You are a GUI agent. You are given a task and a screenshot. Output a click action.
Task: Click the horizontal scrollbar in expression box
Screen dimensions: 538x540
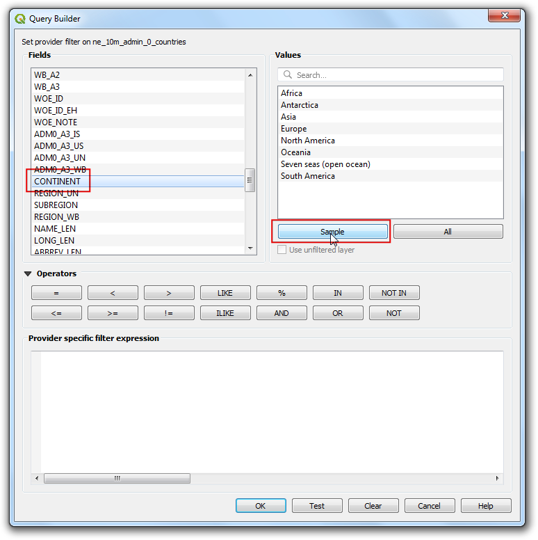pos(117,479)
